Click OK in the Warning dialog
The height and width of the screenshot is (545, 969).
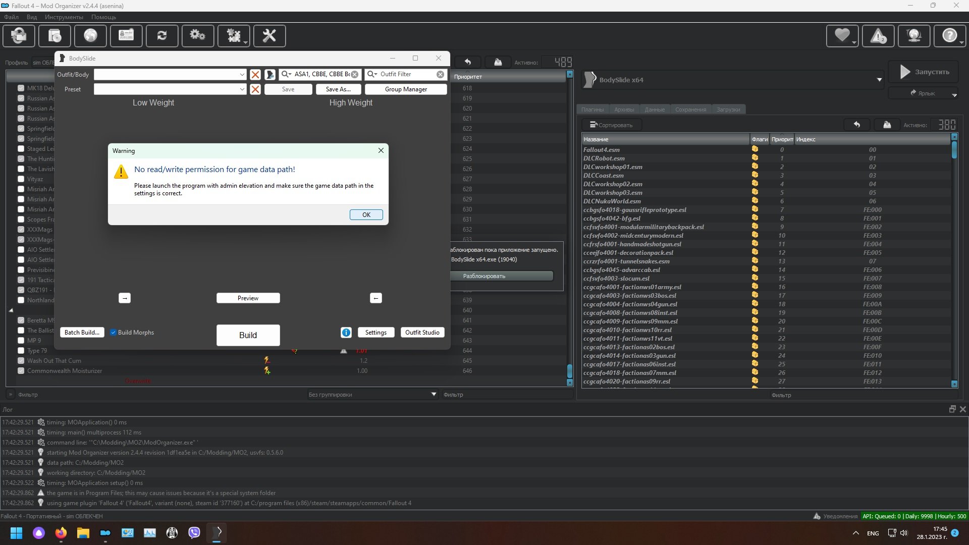click(x=366, y=215)
